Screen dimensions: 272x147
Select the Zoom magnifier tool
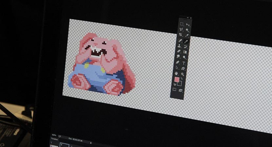(183, 74)
